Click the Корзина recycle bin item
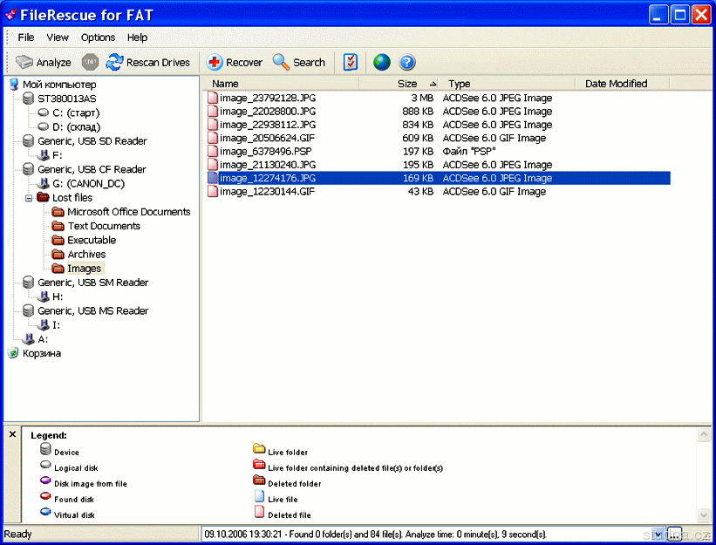 pyautogui.click(x=41, y=353)
